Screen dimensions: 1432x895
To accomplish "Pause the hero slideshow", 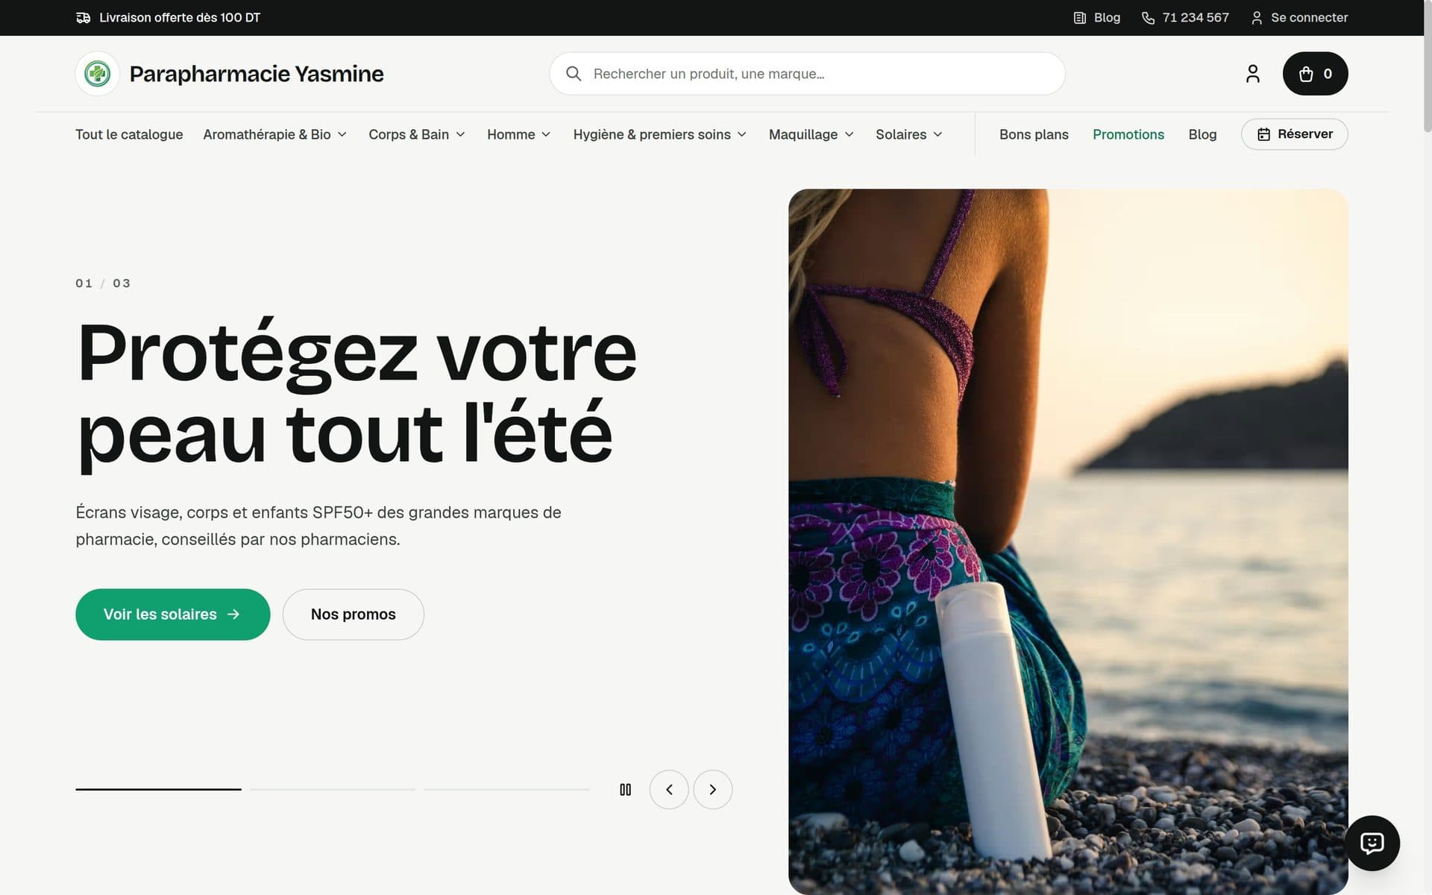I will click(626, 789).
